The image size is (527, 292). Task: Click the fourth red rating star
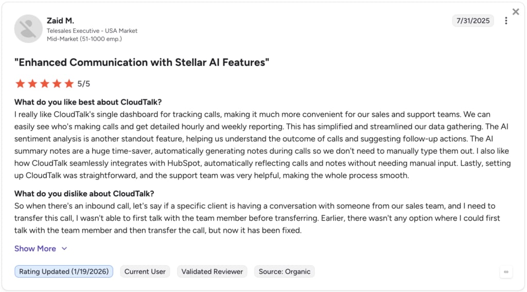point(57,83)
